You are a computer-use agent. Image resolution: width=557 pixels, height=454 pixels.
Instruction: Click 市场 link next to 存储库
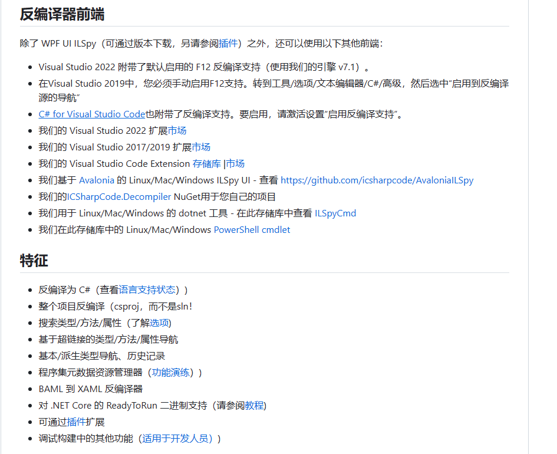point(235,164)
